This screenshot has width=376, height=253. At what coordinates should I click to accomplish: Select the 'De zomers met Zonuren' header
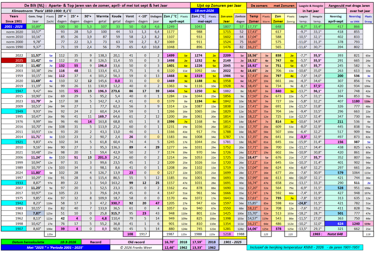click(271, 6)
